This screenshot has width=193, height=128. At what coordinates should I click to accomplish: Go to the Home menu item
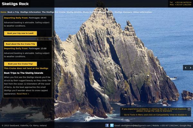click(x=4, y=12)
